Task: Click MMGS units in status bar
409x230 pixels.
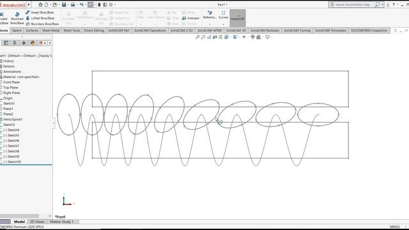Action: coord(395,227)
